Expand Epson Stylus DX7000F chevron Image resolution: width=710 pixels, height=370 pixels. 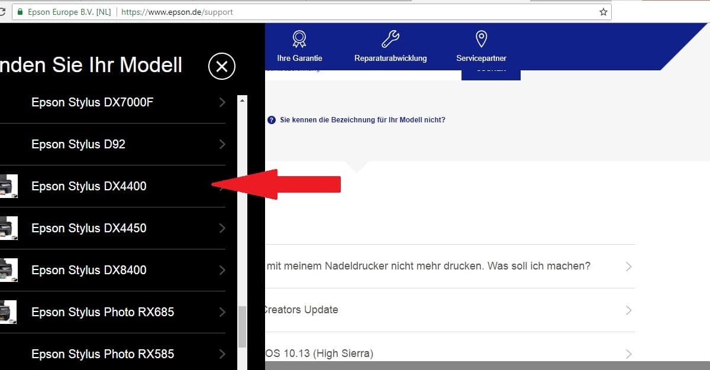(222, 102)
